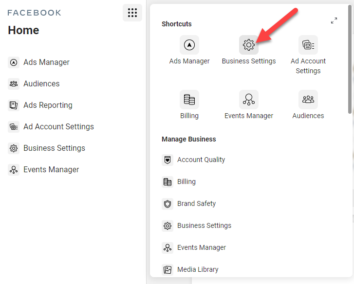This screenshot has height=284, width=354.
Task: Click the Ads Manager icon in left sidebar
Action: (x=14, y=62)
